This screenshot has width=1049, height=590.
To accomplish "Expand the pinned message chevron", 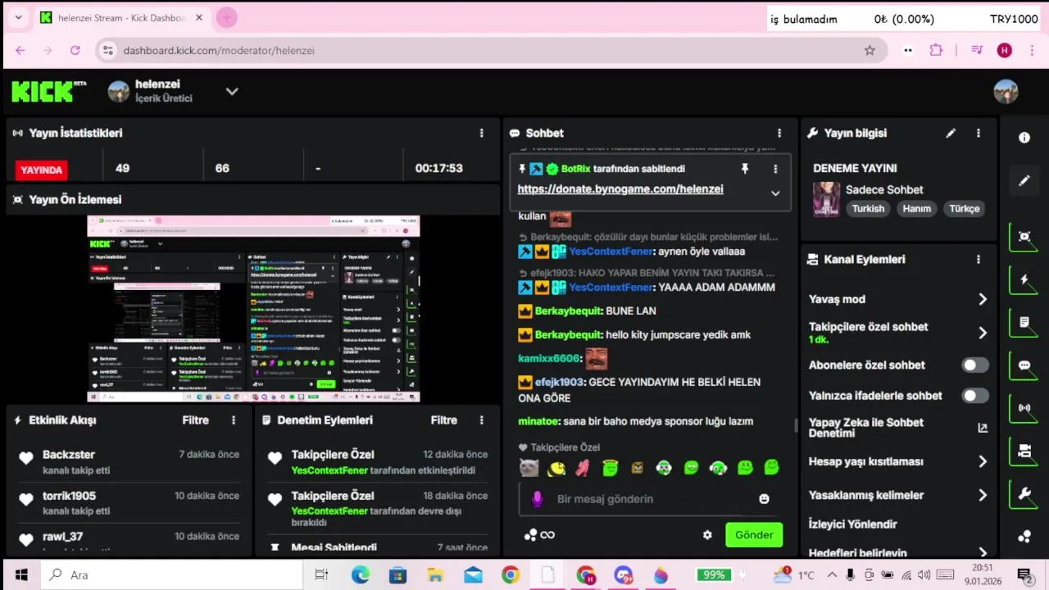I will coord(775,193).
